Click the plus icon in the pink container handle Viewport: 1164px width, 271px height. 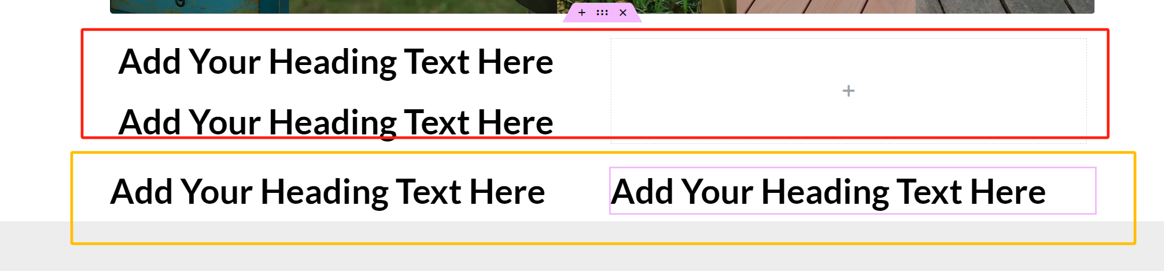582,13
